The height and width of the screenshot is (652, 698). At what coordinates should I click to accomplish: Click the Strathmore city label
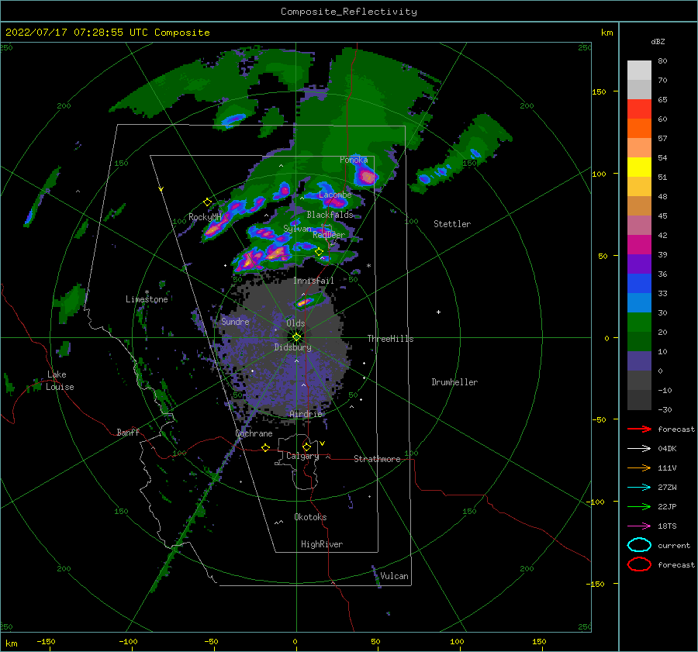(x=377, y=459)
